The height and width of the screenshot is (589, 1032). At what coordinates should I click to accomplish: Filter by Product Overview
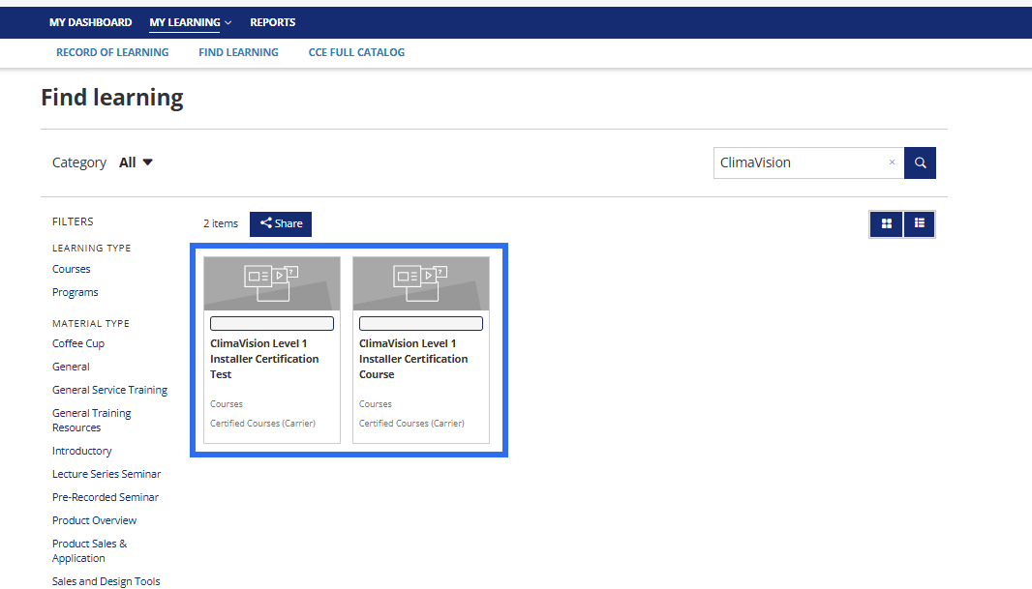(94, 520)
